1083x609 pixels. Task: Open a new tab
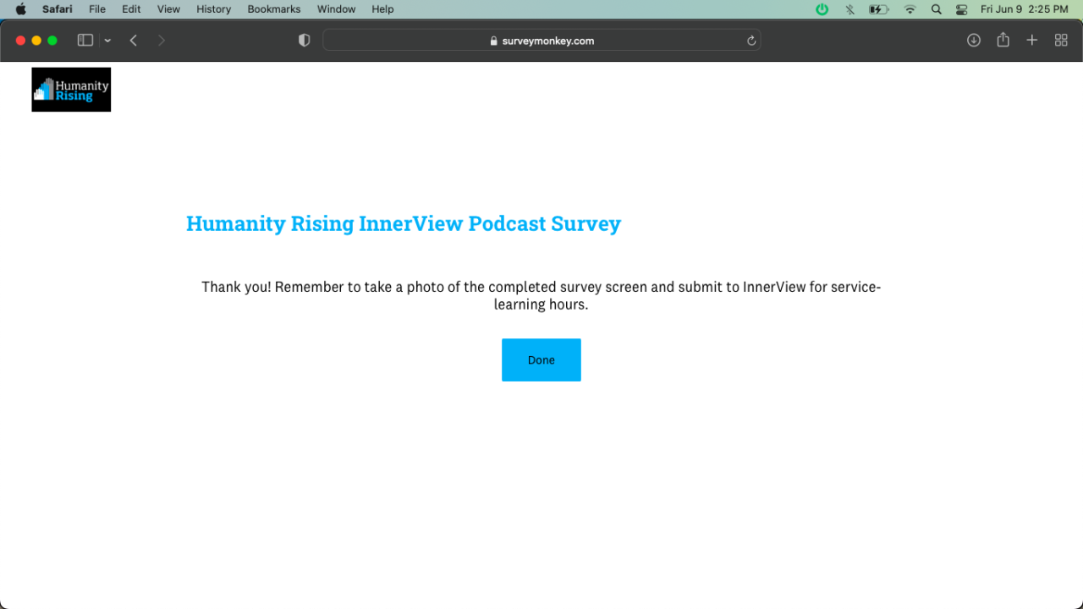pyautogui.click(x=1032, y=41)
